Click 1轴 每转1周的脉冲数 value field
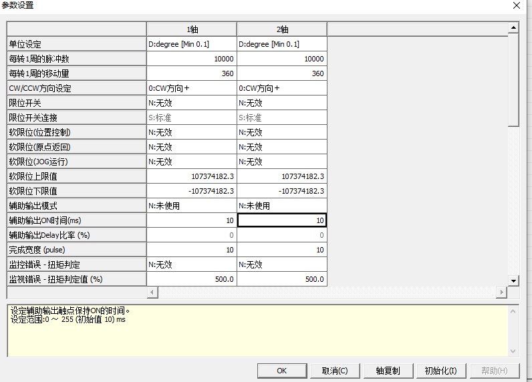The height and width of the screenshot is (382, 532). 191,59
